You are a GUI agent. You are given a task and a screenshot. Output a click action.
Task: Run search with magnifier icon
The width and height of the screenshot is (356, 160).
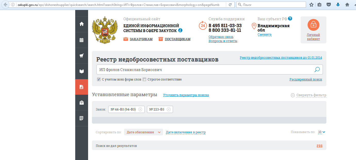(317, 69)
